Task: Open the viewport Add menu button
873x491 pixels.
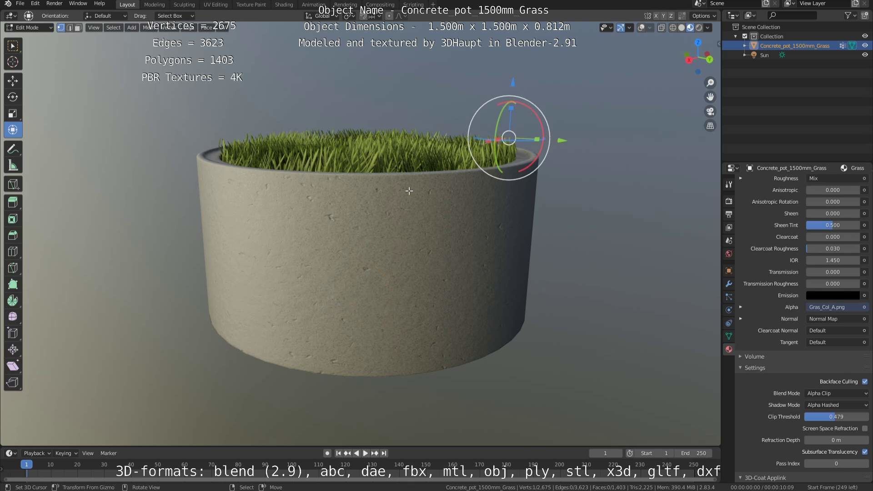Action: click(131, 28)
